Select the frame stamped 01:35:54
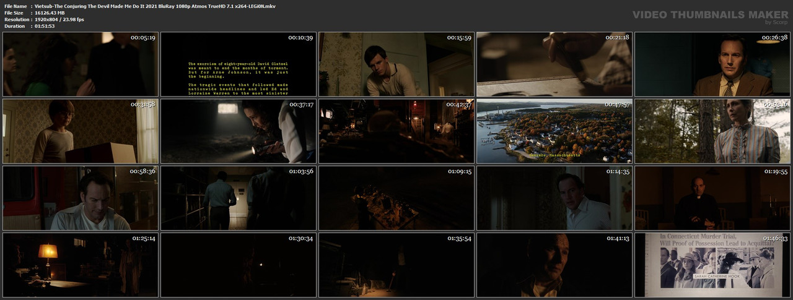Screen dimensions: 793x300 click(x=396, y=265)
